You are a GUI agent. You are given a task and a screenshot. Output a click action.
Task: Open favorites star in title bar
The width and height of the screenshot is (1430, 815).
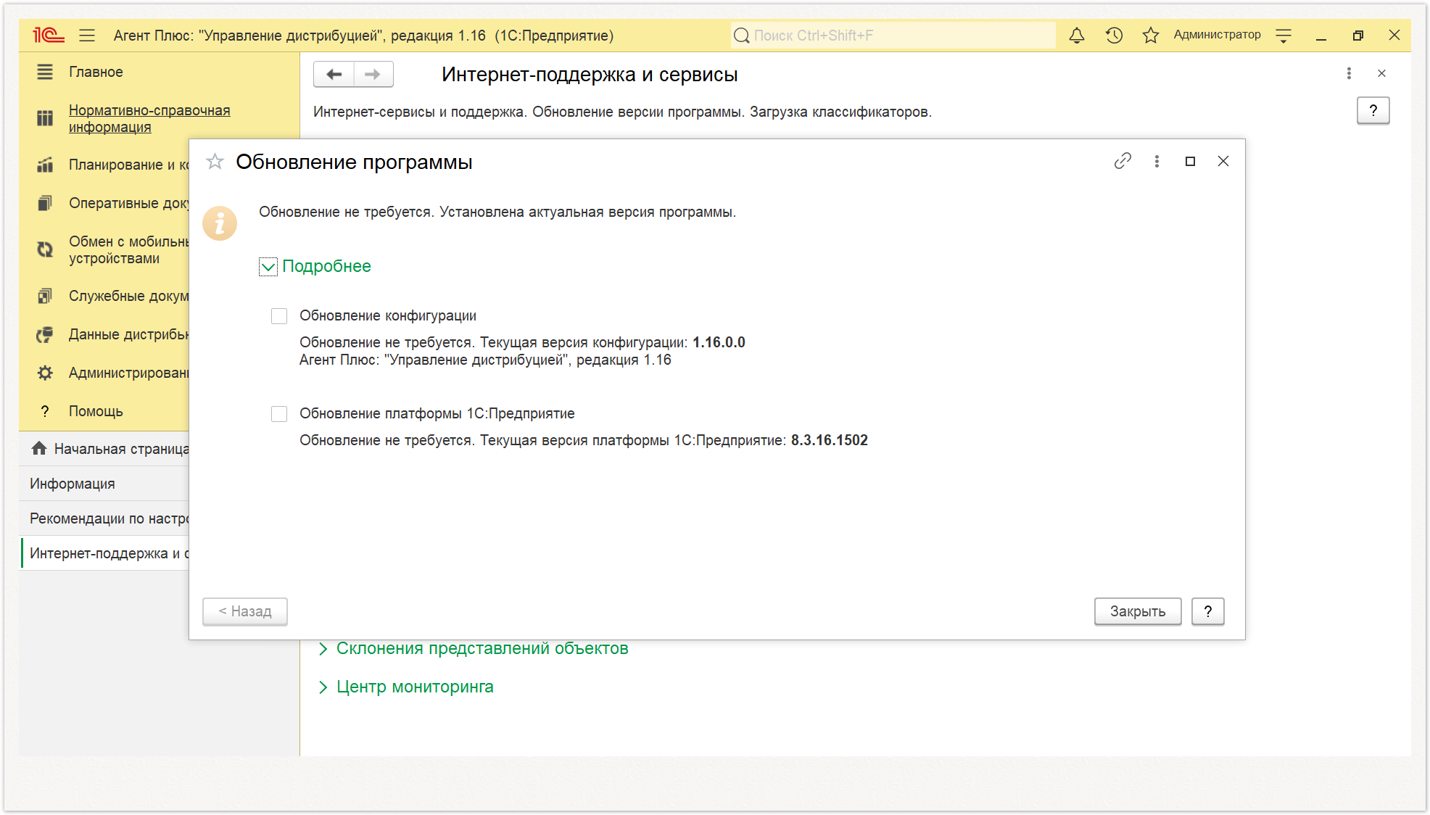point(1151,35)
